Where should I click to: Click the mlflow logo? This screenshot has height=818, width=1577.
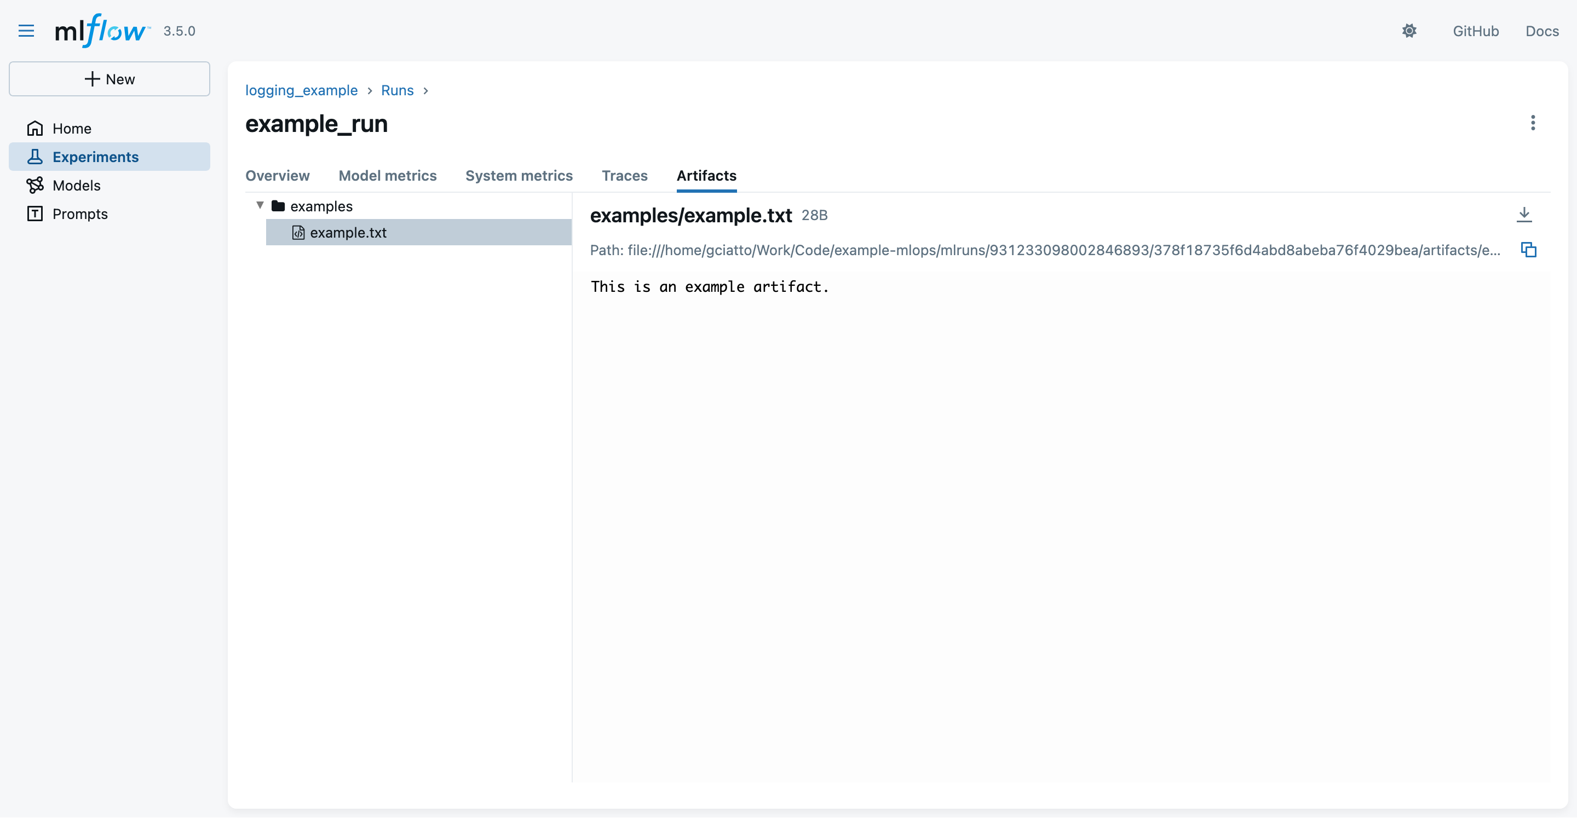click(102, 31)
